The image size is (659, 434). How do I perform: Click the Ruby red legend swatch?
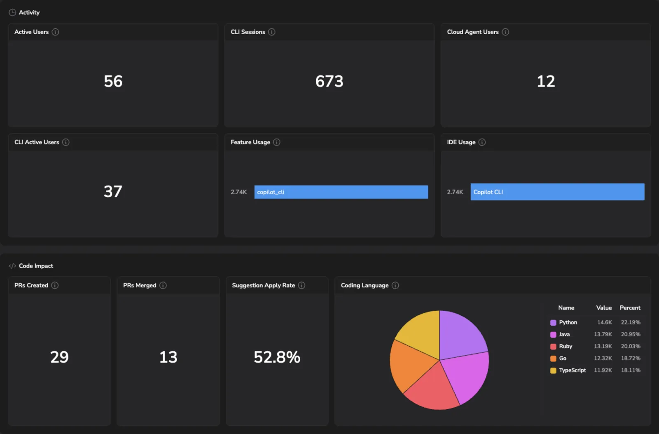[x=553, y=347]
